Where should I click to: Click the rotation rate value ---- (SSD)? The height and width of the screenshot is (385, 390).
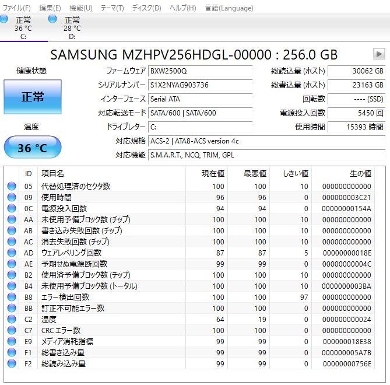point(356,99)
